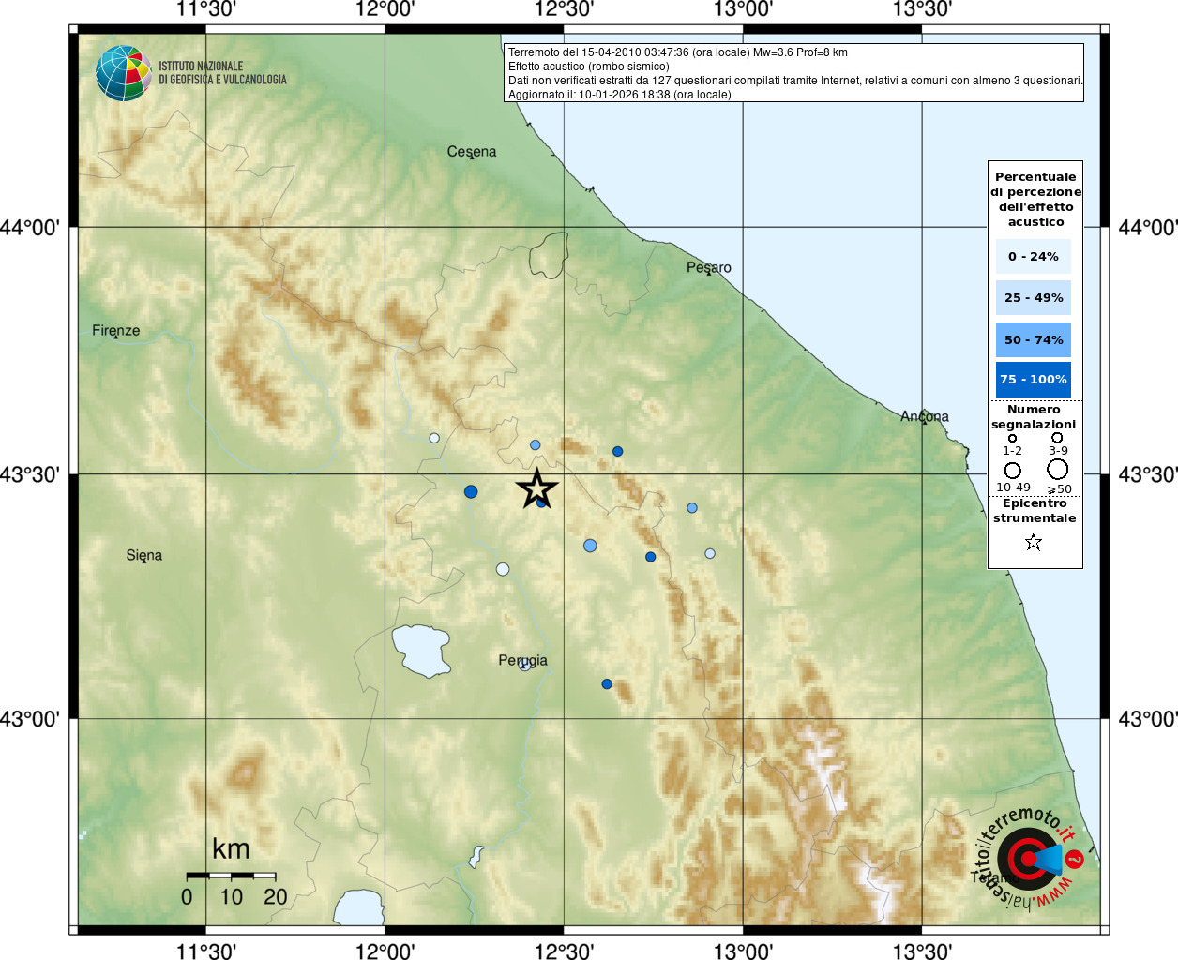Click the Ancona city label

(x=925, y=416)
